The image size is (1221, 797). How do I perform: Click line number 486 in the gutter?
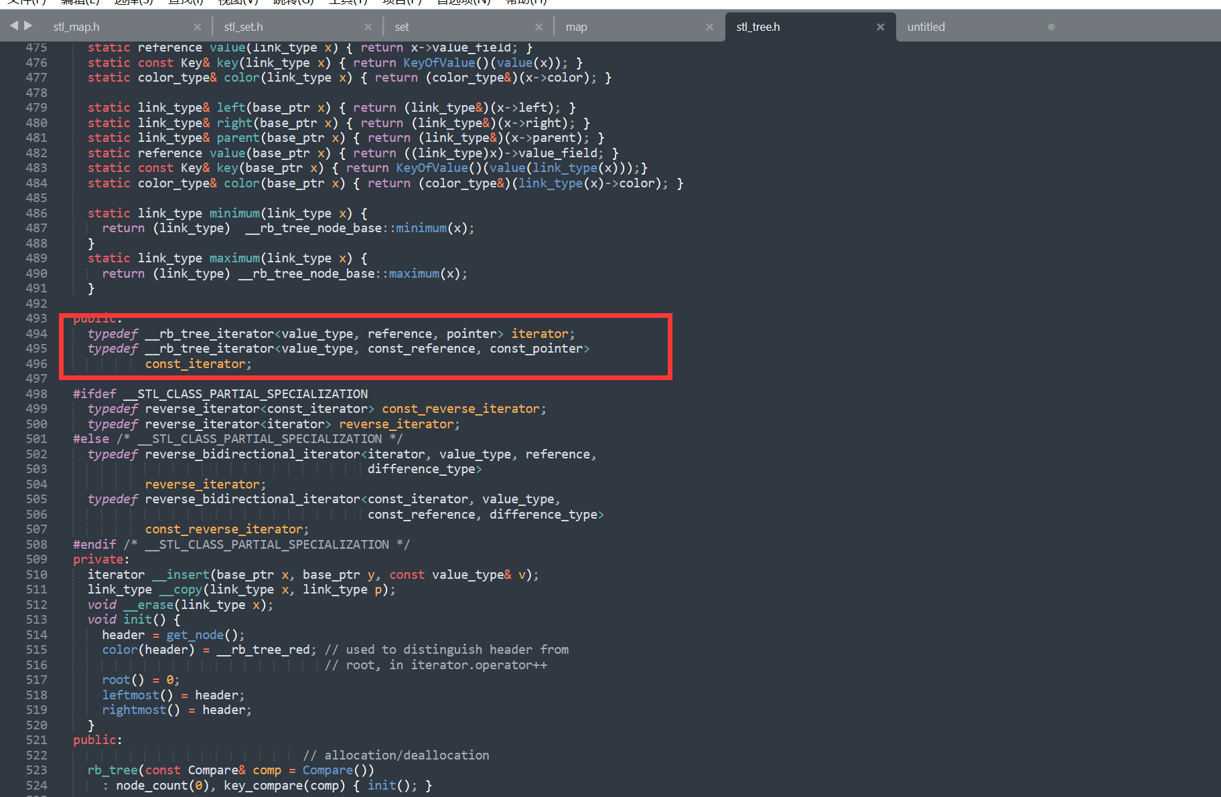36,213
